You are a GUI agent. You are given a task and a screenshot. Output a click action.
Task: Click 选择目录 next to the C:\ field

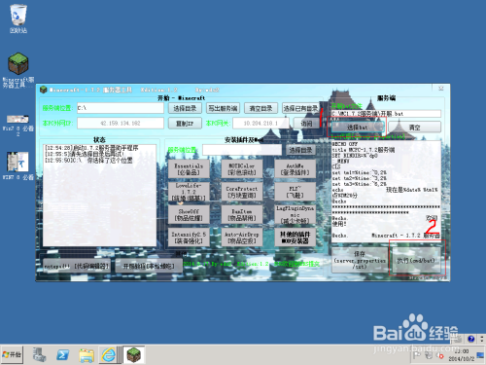(185, 108)
